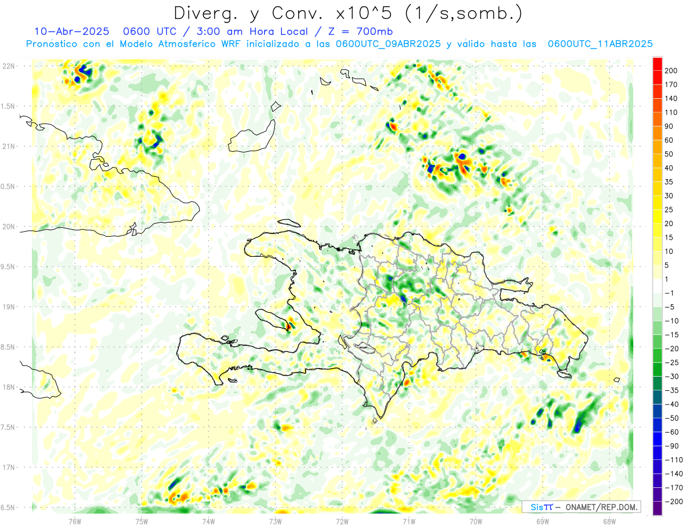Click the red swatch atop the colorbar

pyautogui.click(x=657, y=64)
